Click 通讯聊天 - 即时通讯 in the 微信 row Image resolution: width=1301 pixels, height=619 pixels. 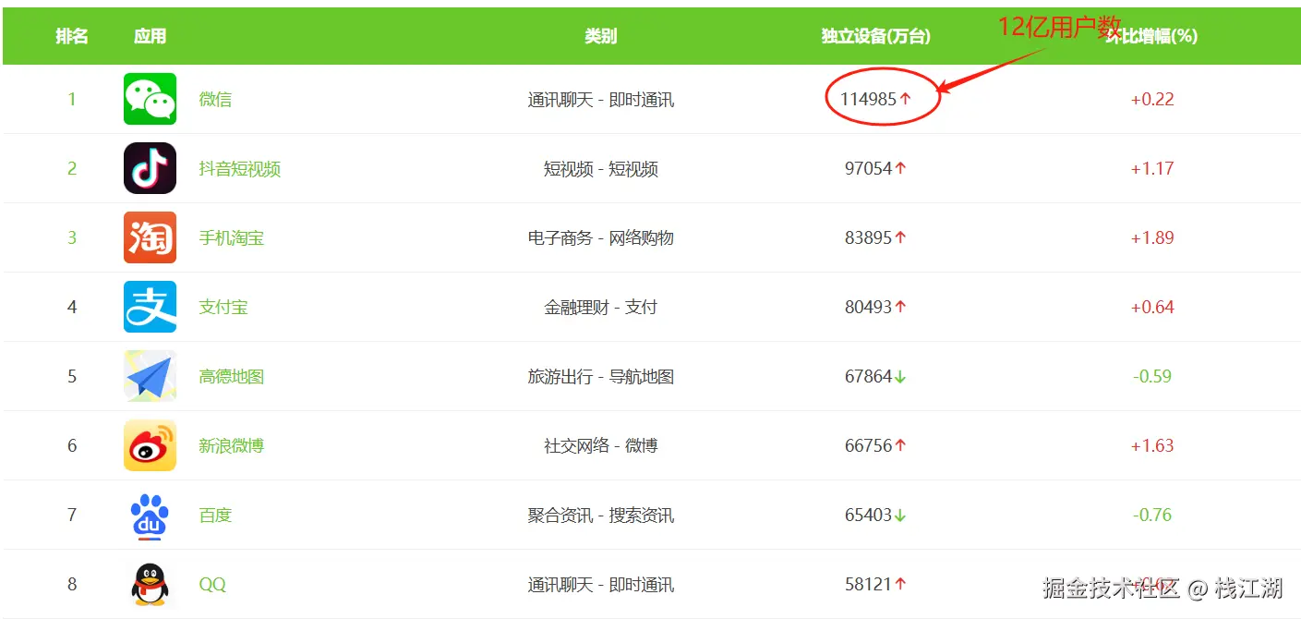(600, 100)
